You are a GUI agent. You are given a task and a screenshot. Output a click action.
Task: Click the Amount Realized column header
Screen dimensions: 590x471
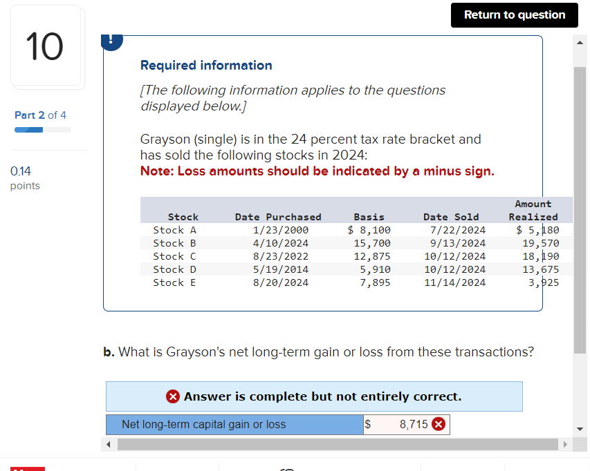(x=533, y=210)
